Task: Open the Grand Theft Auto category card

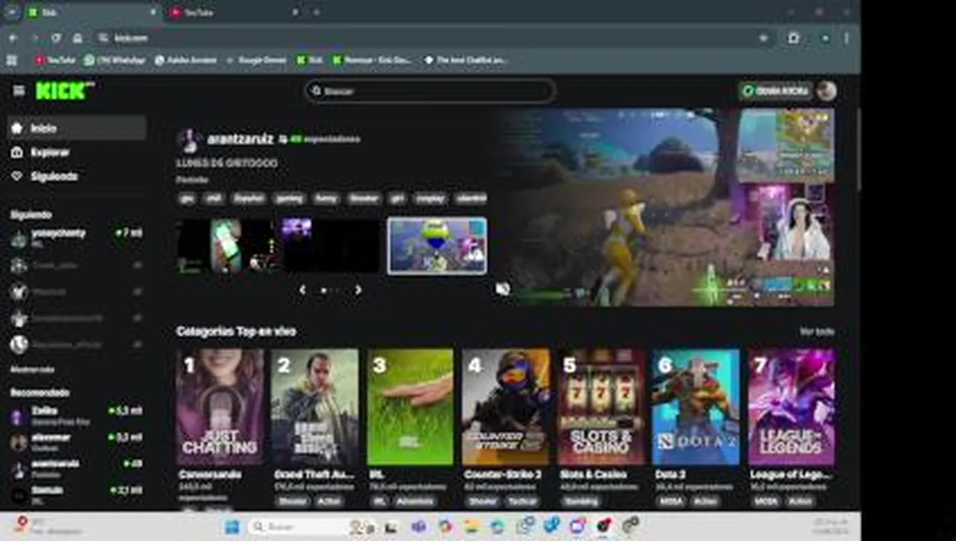Action: tap(315, 407)
